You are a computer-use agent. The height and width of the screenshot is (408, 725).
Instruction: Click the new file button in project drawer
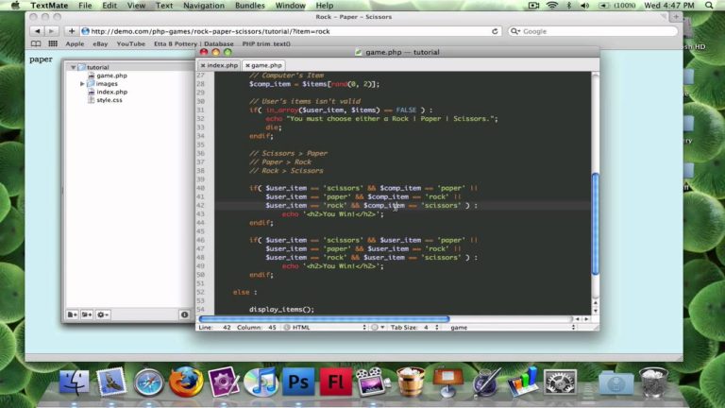click(x=72, y=314)
